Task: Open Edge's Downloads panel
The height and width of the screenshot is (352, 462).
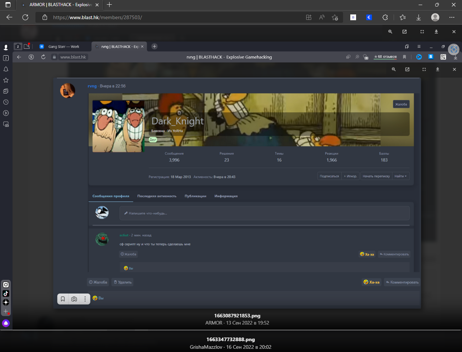Action: coord(419,17)
